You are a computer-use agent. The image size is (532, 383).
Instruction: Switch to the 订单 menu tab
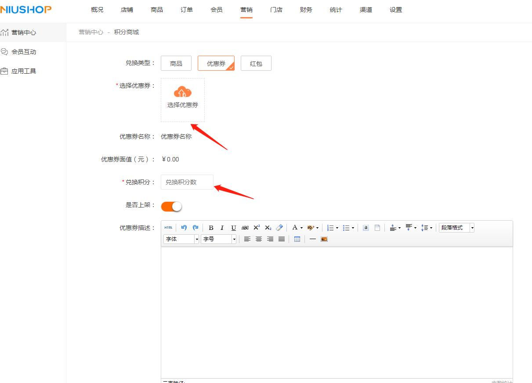pos(186,9)
